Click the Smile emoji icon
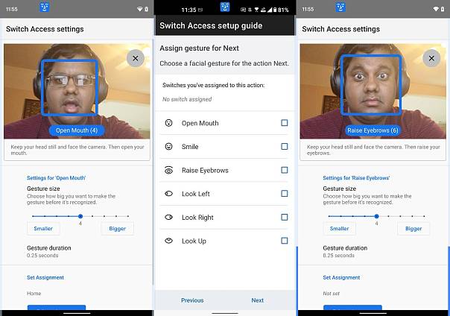 169,147
